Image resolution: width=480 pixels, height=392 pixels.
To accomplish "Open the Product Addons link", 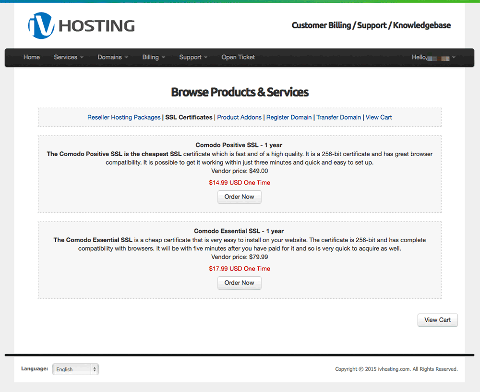I will tap(239, 117).
